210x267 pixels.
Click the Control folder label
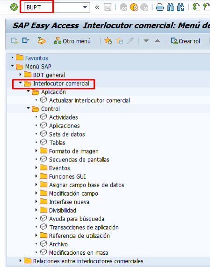(x=51, y=109)
